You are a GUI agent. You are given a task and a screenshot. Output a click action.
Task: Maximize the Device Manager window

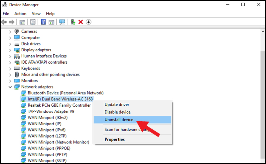pyautogui.click(x=243, y=5)
